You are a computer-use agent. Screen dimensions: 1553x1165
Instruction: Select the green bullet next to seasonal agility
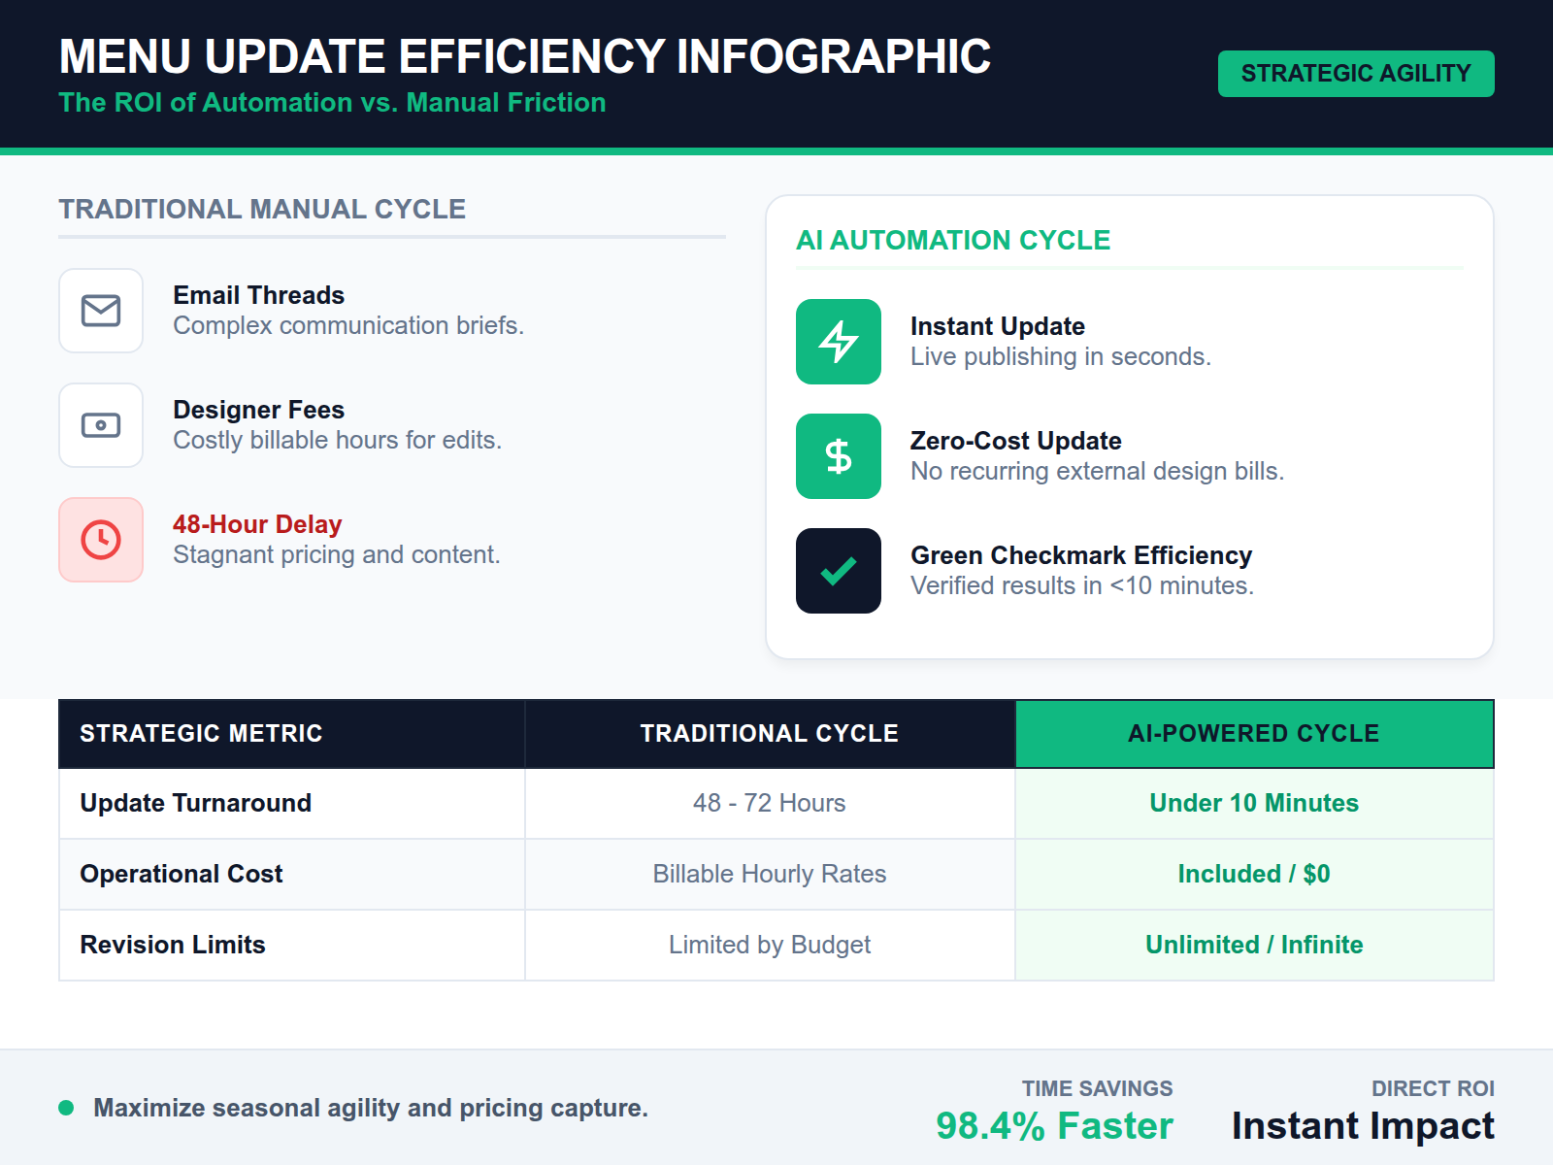coord(66,1107)
